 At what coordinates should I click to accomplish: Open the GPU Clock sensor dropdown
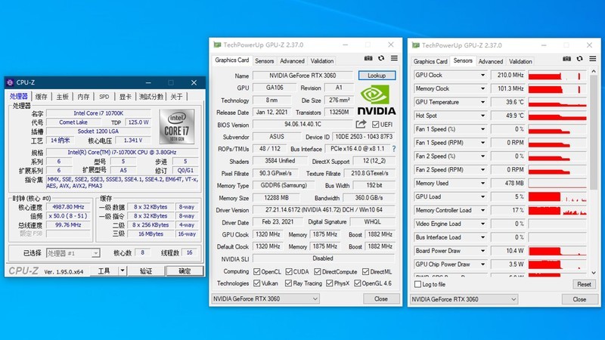[482, 75]
